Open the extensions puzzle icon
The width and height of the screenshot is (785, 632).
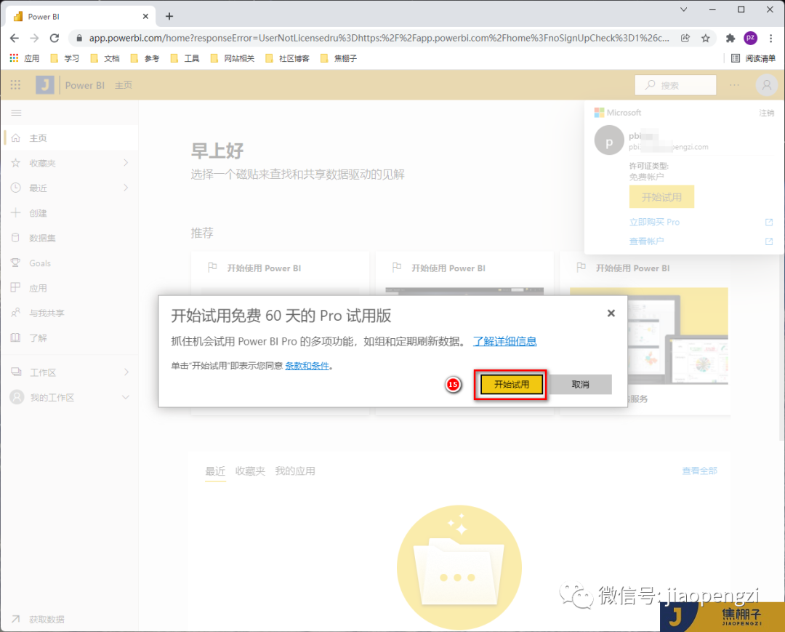[730, 38]
